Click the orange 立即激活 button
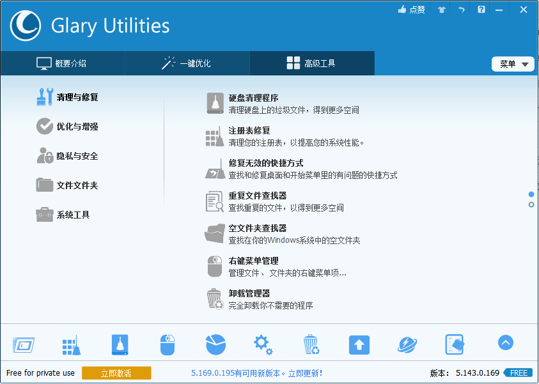The image size is (539, 384). [116, 373]
